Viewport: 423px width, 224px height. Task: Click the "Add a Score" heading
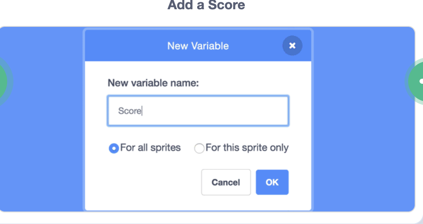[206, 6]
